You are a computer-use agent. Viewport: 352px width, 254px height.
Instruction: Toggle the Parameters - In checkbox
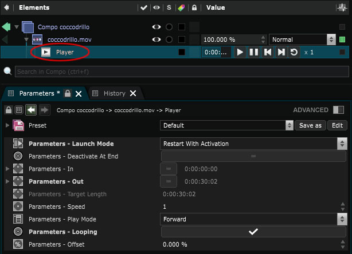tap(169, 169)
